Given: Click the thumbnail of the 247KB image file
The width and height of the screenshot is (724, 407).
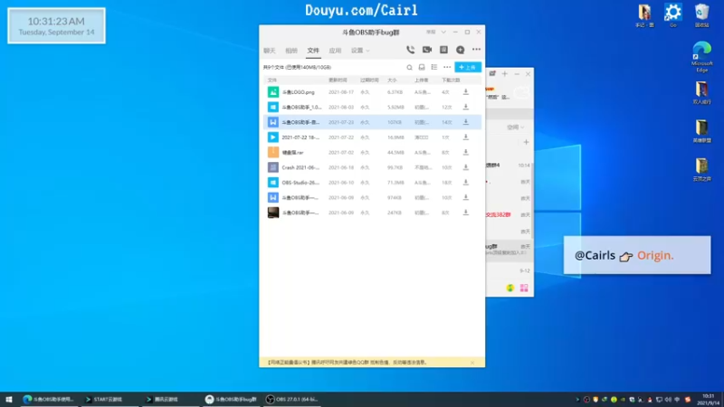Looking at the screenshot, I should click(x=273, y=213).
